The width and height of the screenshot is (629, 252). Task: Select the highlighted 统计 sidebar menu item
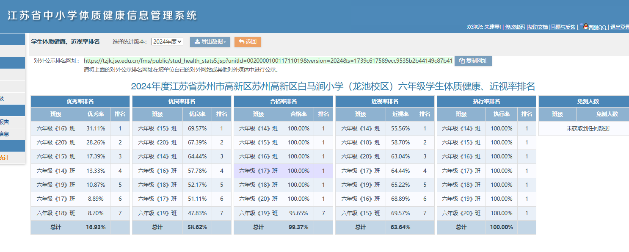pos(13,158)
